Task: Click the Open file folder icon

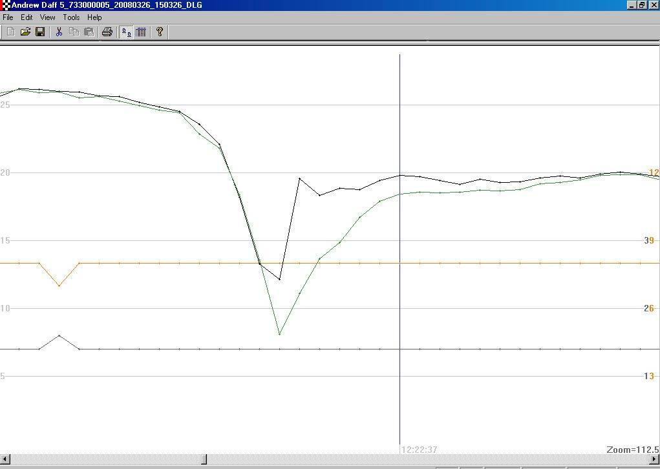Action: 25,32
